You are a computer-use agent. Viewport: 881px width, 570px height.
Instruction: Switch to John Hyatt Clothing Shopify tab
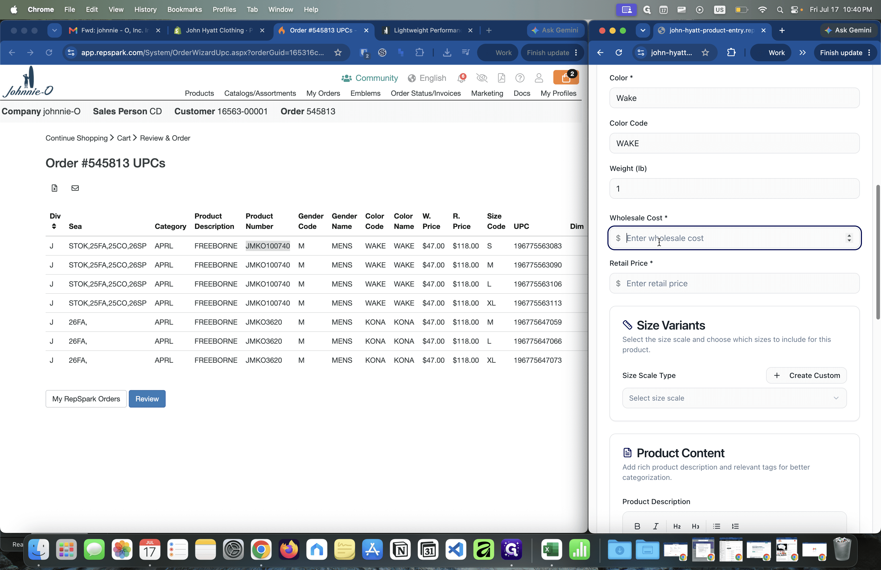219,30
